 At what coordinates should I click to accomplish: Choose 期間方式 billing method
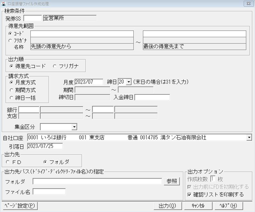point(12,90)
